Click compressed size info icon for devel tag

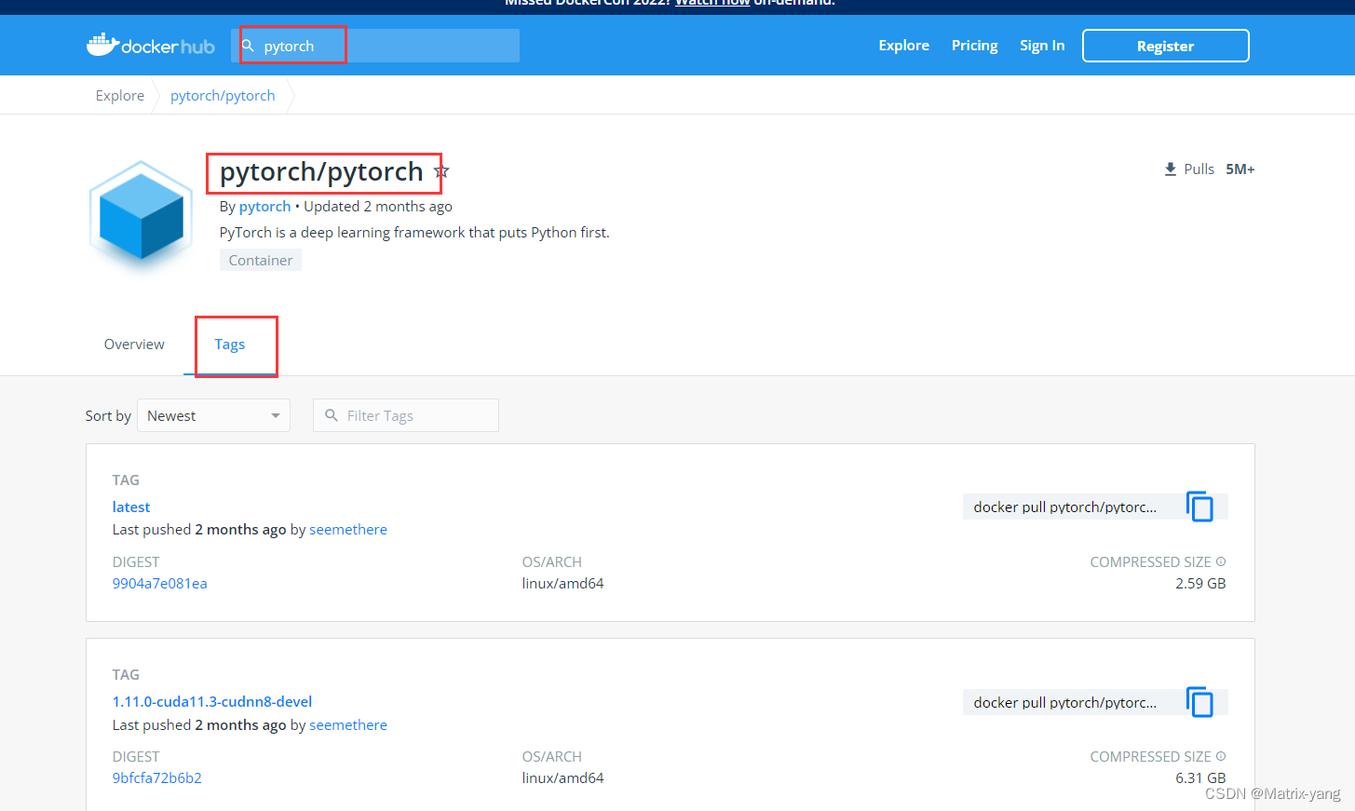click(x=1221, y=756)
